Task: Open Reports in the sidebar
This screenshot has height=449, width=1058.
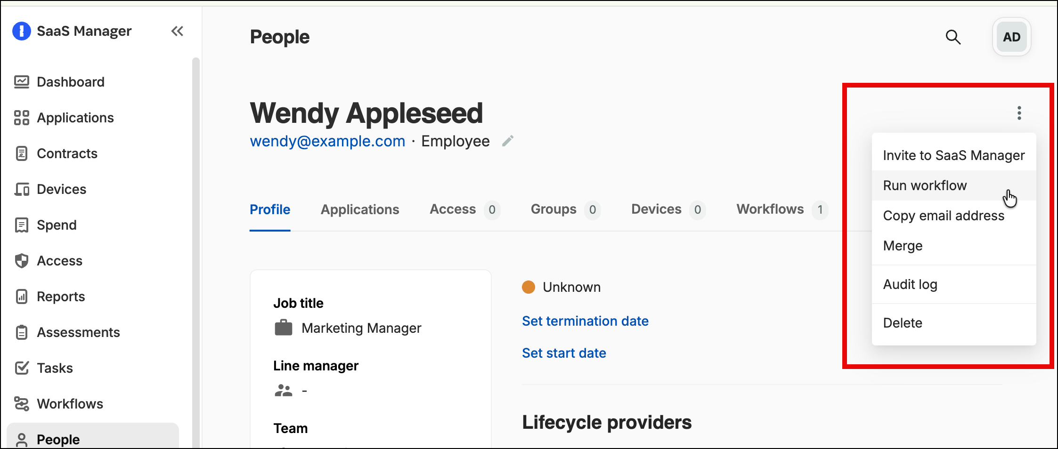Action: coord(49,297)
